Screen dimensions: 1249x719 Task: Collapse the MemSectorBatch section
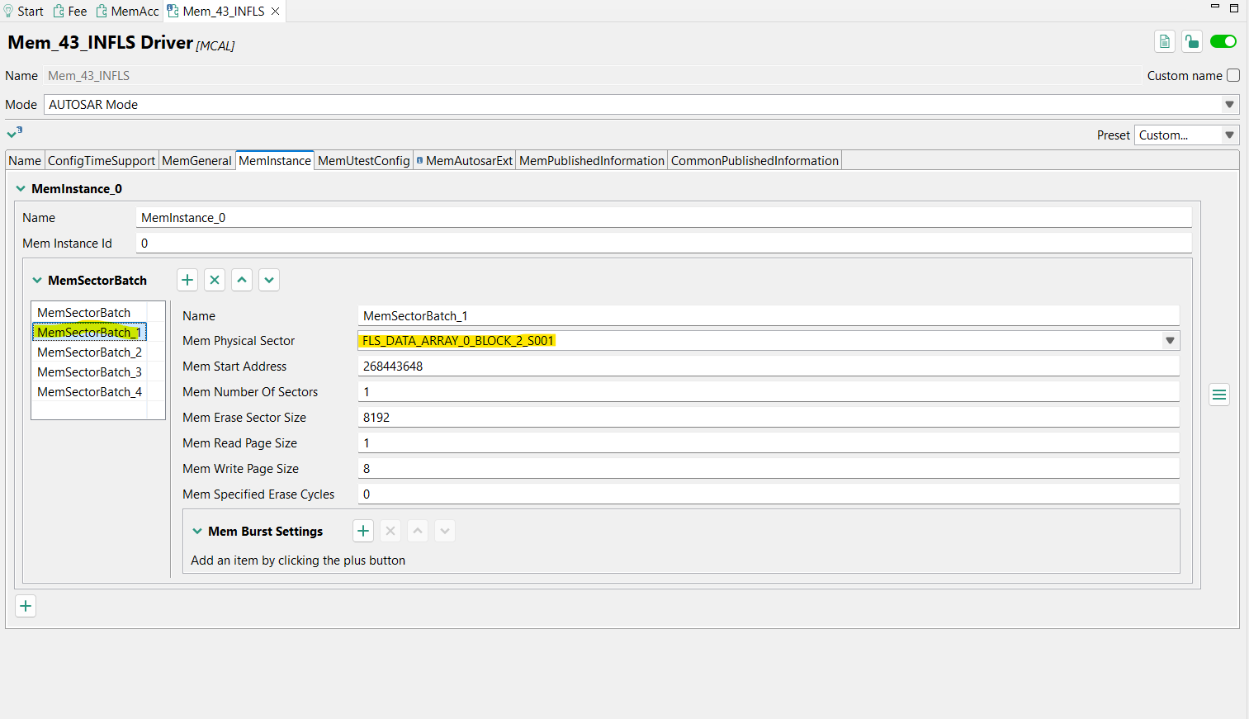[37, 281]
